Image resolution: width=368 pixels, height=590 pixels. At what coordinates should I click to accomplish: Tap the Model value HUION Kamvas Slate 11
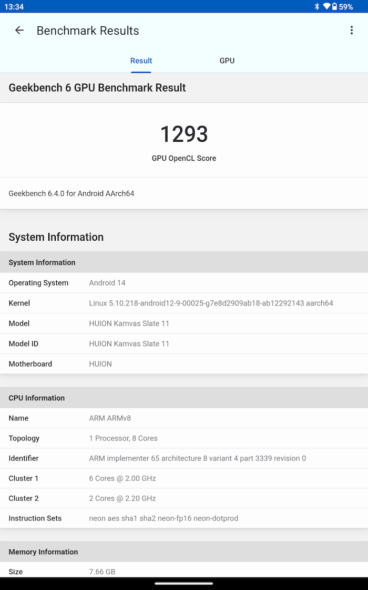[x=129, y=323]
